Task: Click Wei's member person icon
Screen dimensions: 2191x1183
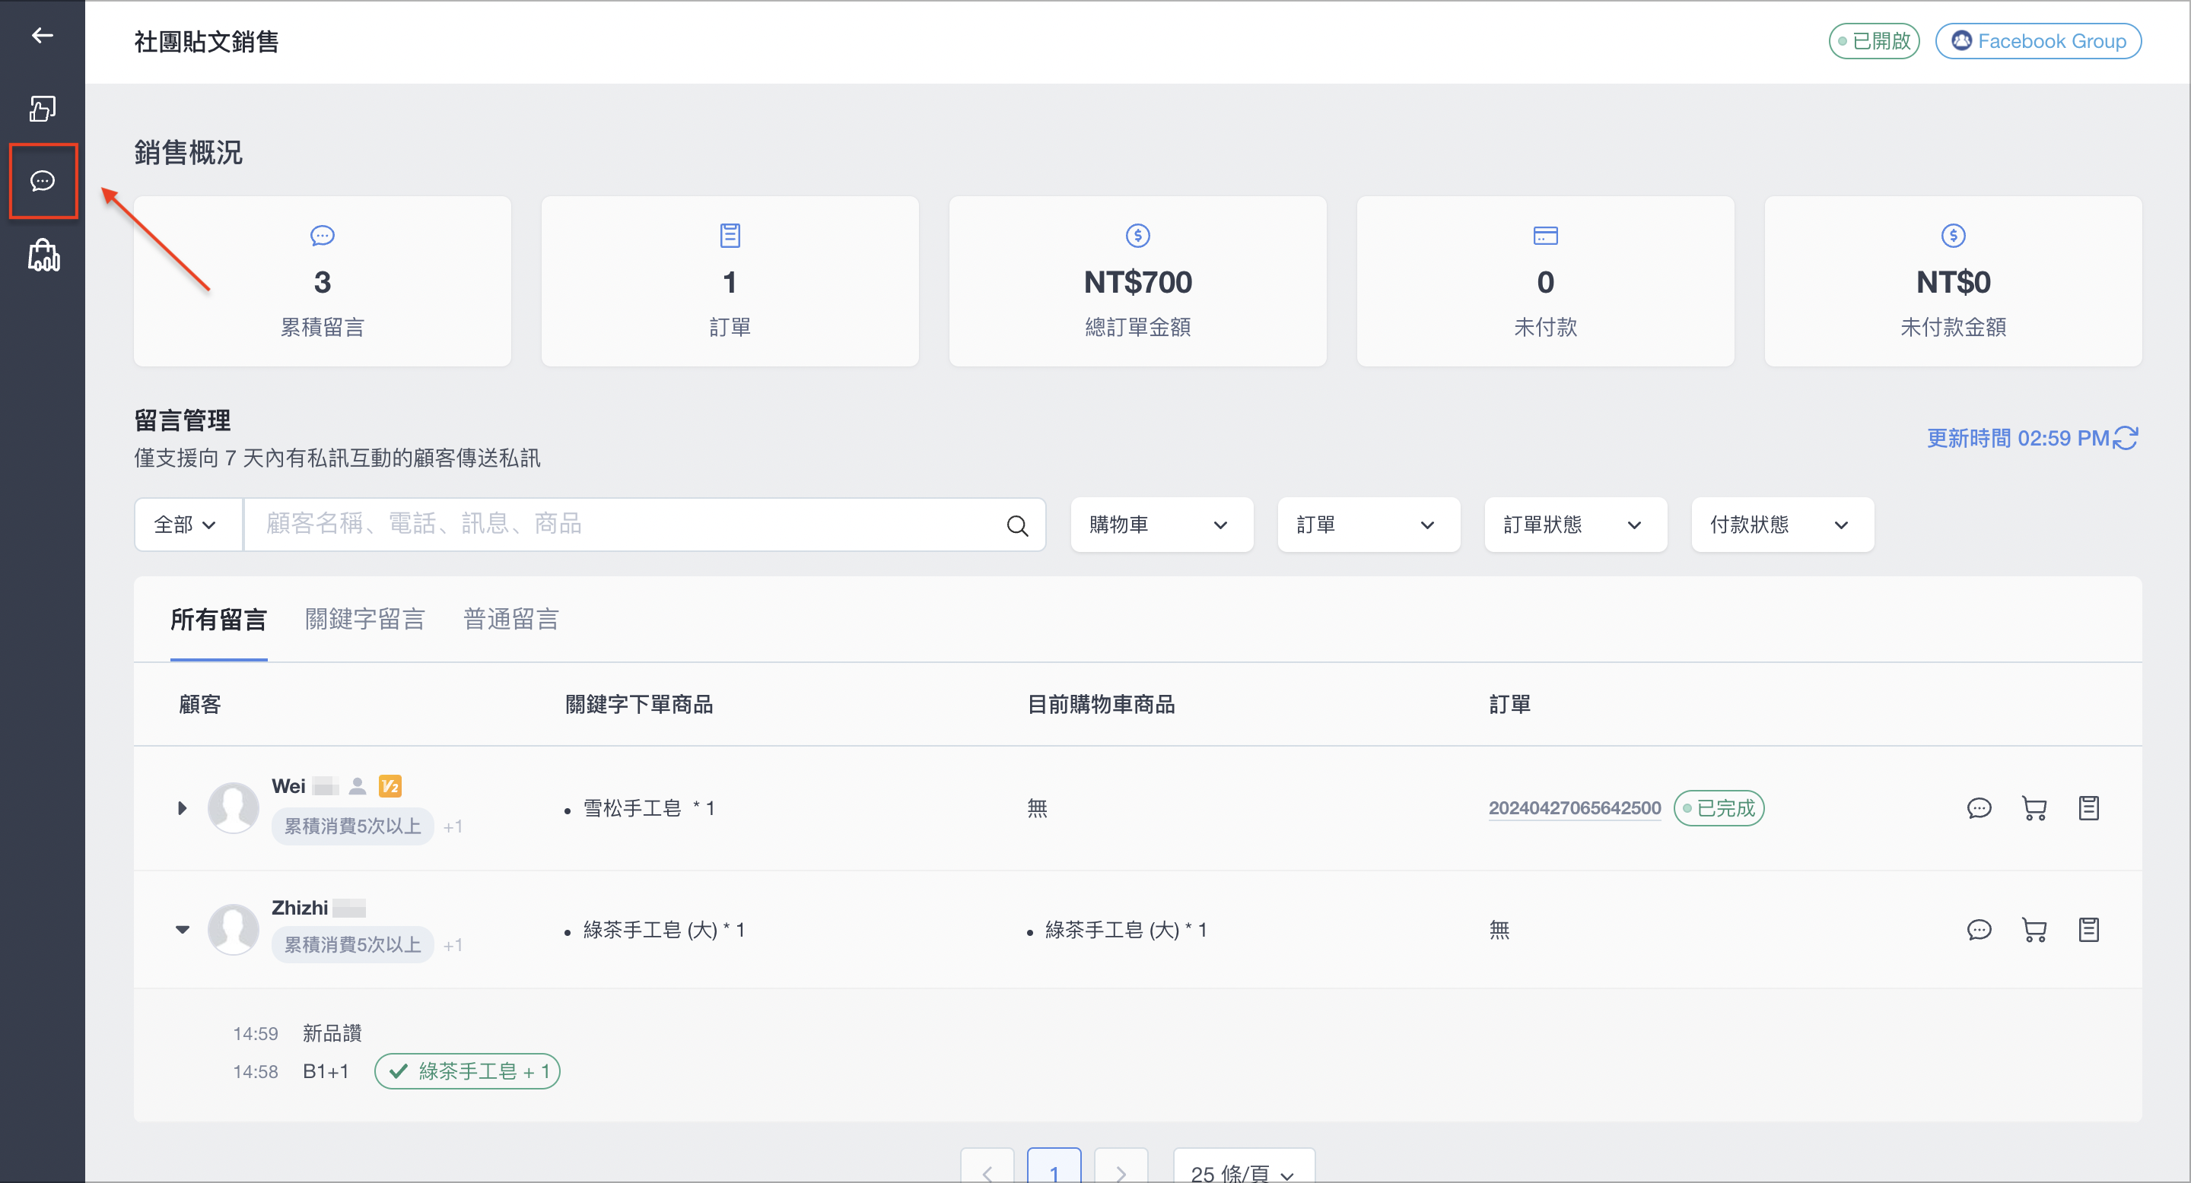Action: click(358, 786)
